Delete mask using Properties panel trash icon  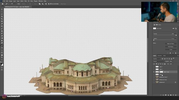(176, 53)
